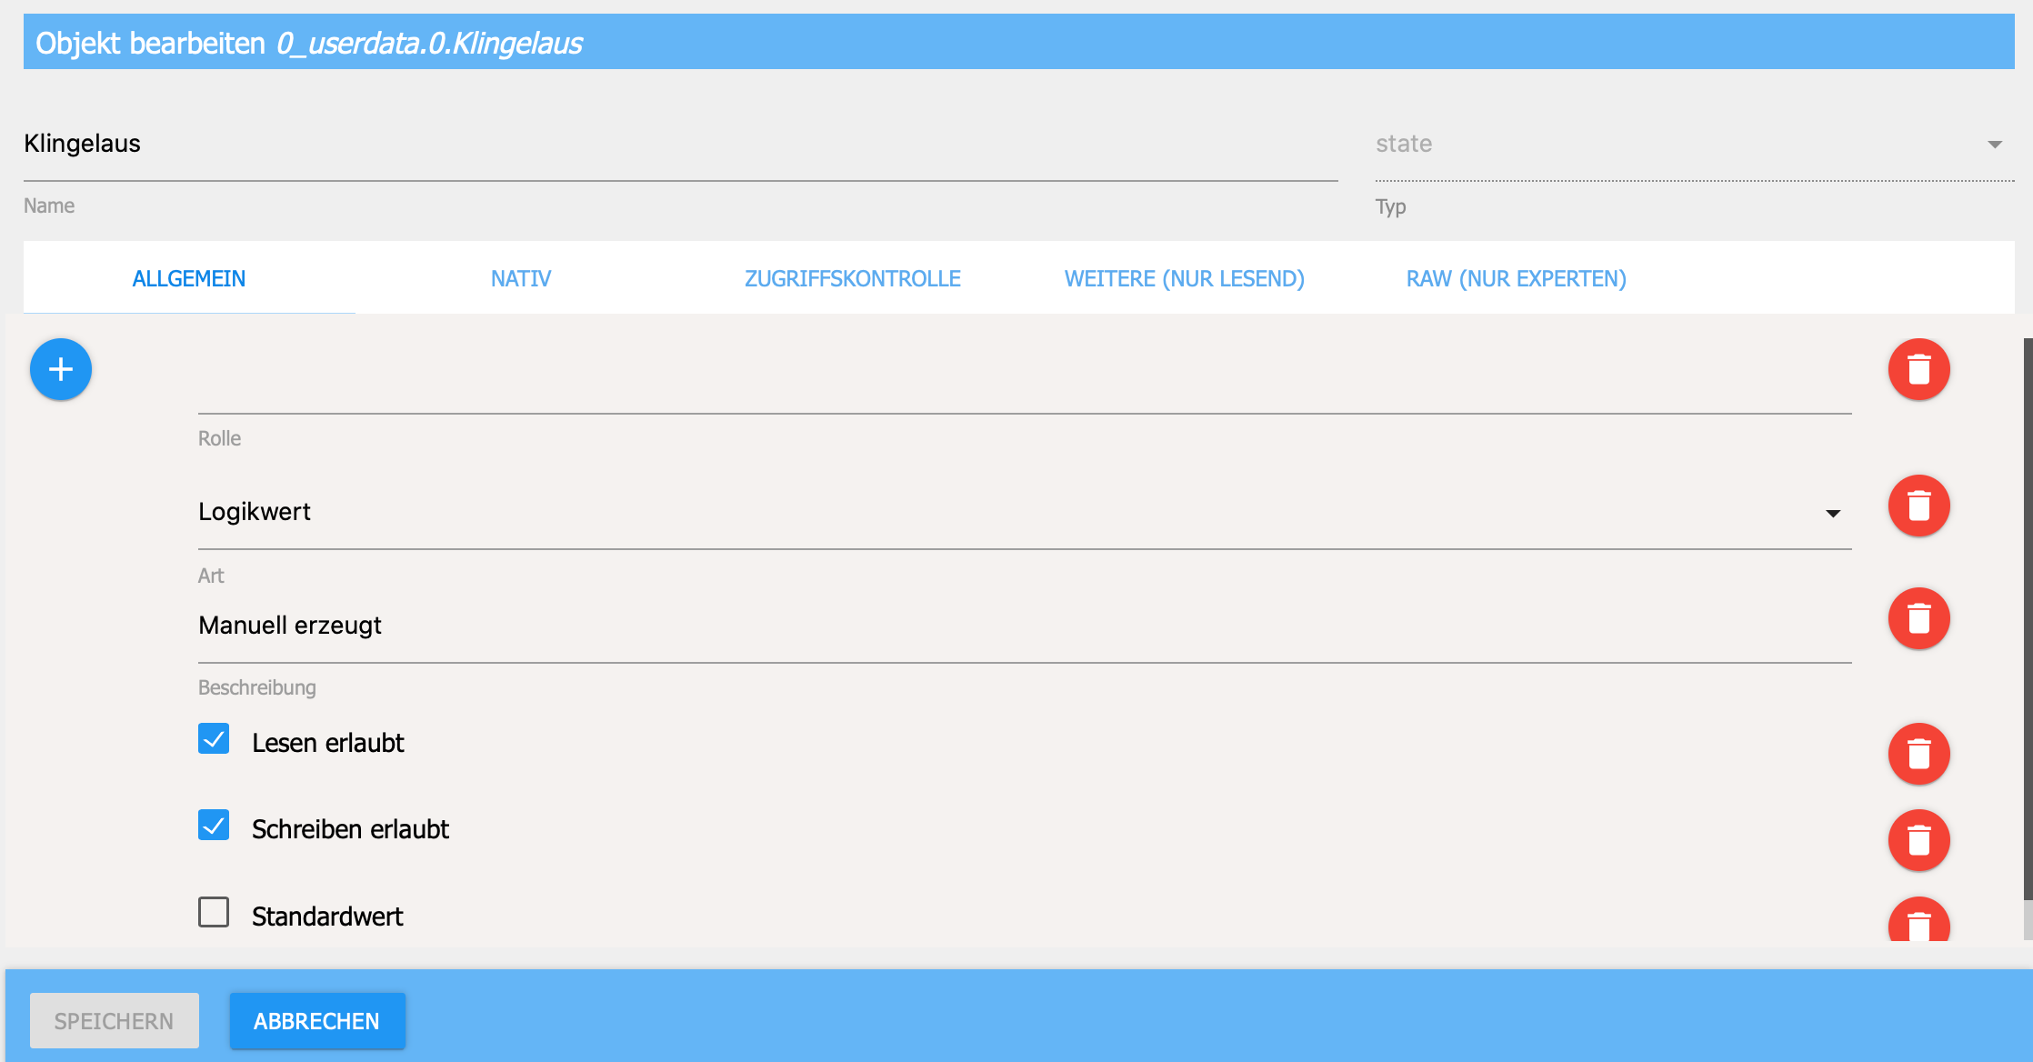
Task: Go to WEITERE (NUR LESEND) tab
Action: (1184, 278)
